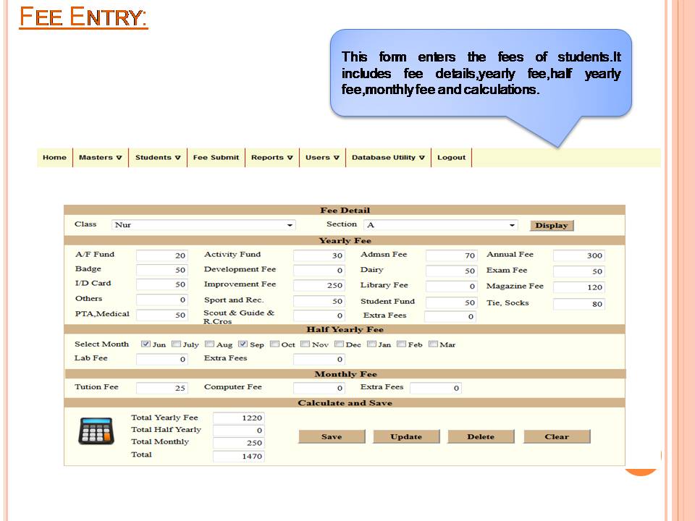
Task: Open the Reports menu
Action: [272, 157]
